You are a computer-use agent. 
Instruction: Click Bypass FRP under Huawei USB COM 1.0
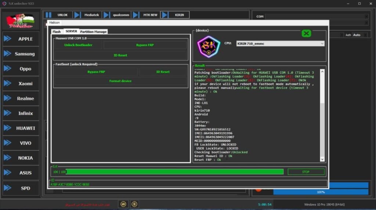click(x=145, y=45)
